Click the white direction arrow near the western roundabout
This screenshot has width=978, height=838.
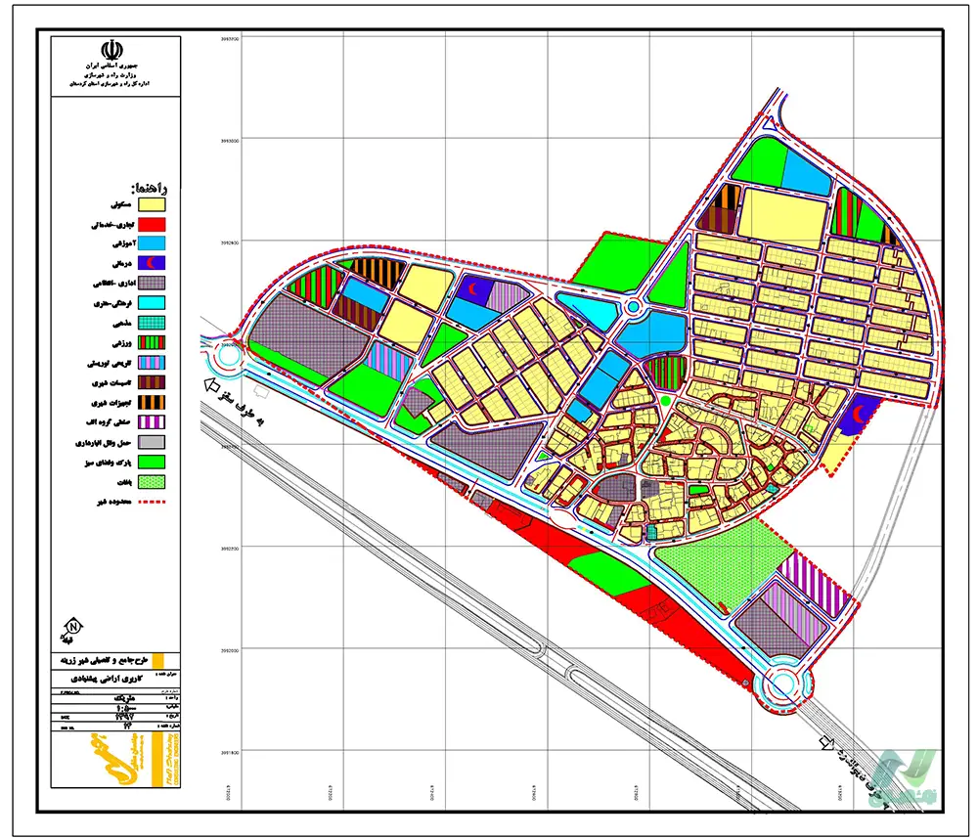(x=211, y=385)
